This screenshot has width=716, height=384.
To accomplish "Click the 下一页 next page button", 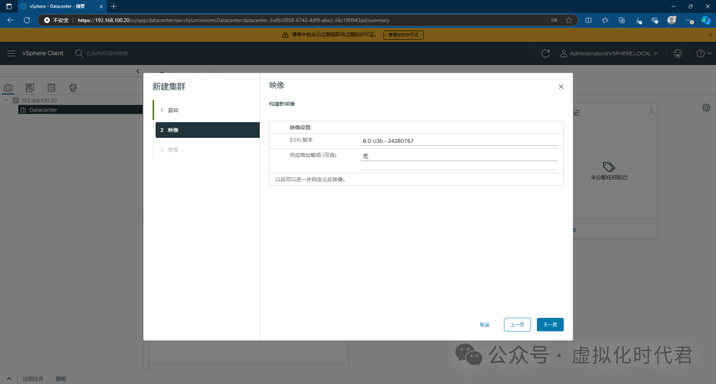I will click(x=550, y=324).
